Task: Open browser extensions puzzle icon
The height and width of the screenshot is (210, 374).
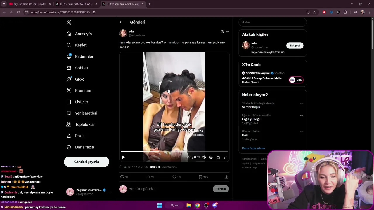Action: click(345, 12)
